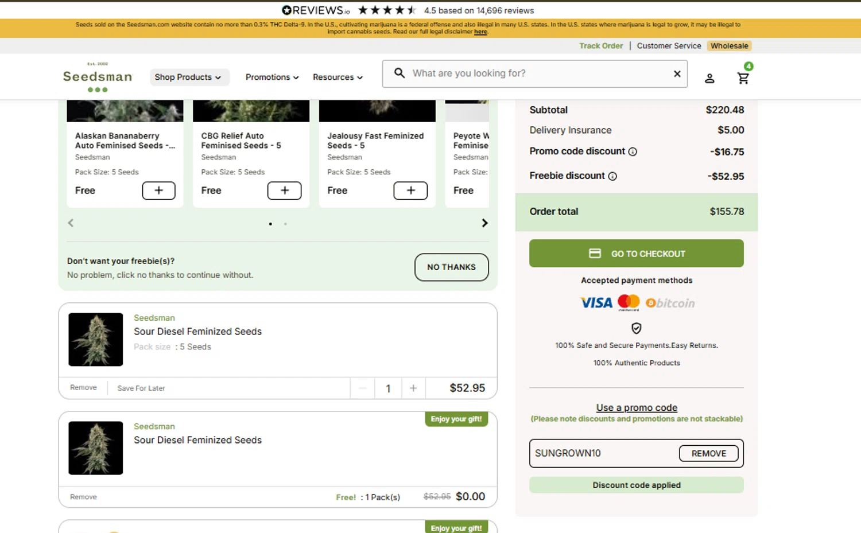Open the user account icon
Viewport: 861px width, 533px height.
pyautogui.click(x=709, y=78)
